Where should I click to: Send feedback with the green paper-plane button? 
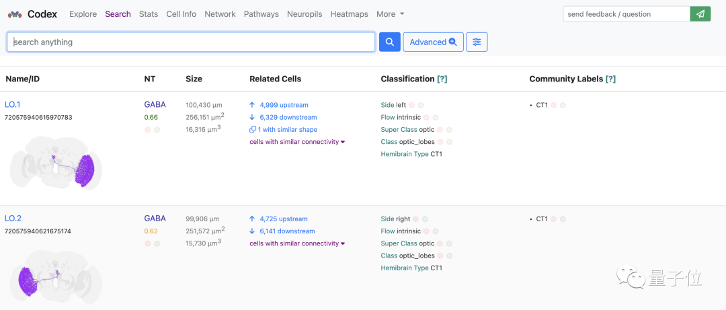click(700, 13)
